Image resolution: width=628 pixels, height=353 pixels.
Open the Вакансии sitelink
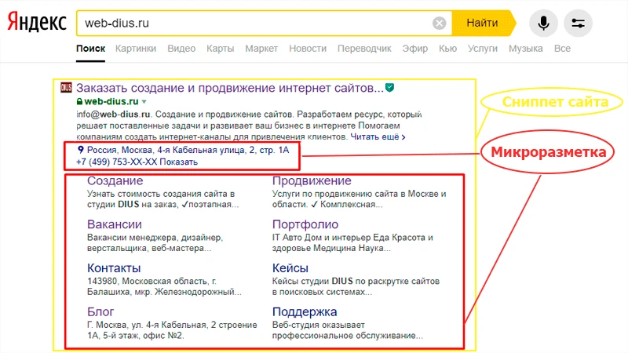pyautogui.click(x=115, y=224)
